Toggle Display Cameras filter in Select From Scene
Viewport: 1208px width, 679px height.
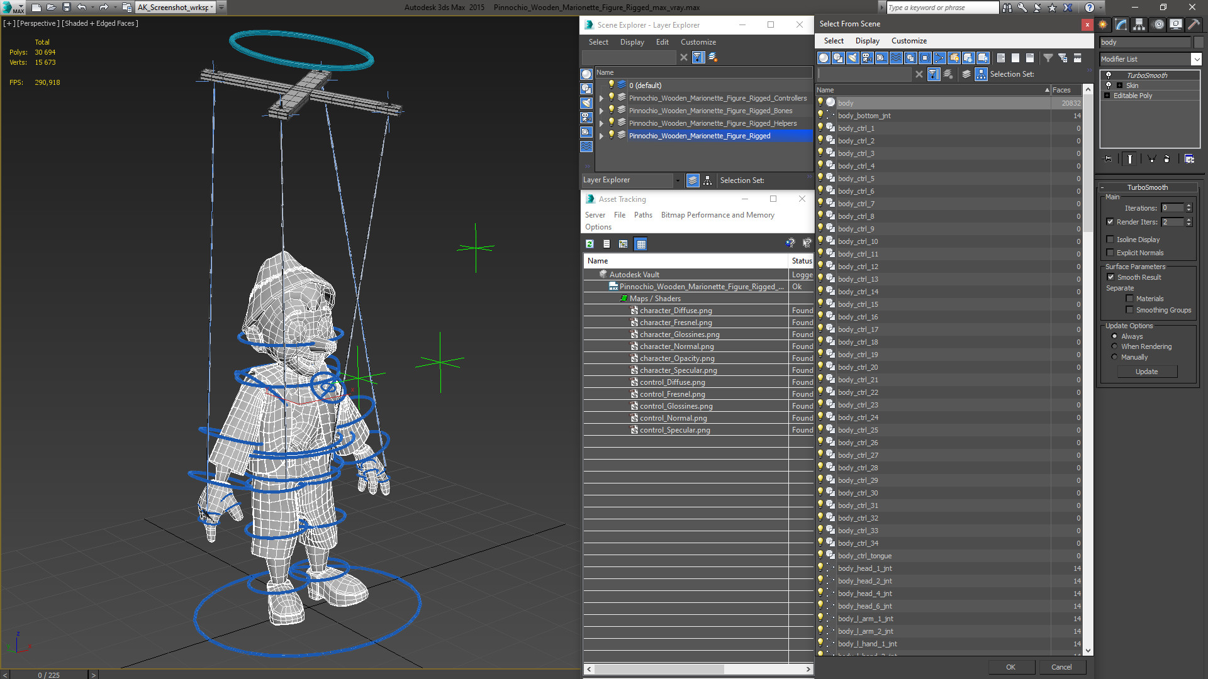click(867, 58)
